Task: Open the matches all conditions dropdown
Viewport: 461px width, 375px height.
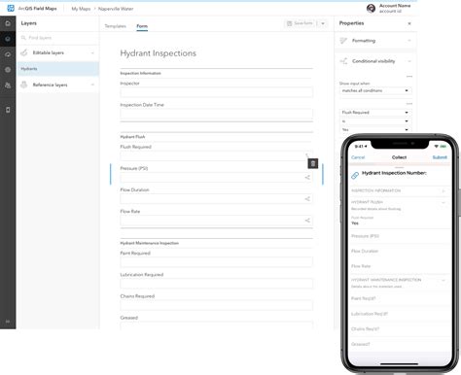Action: 375,90
